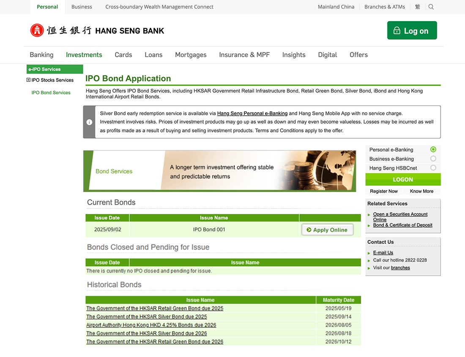Open the Digital menu
The height and width of the screenshot is (357, 465).
click(x=327, y=55)
